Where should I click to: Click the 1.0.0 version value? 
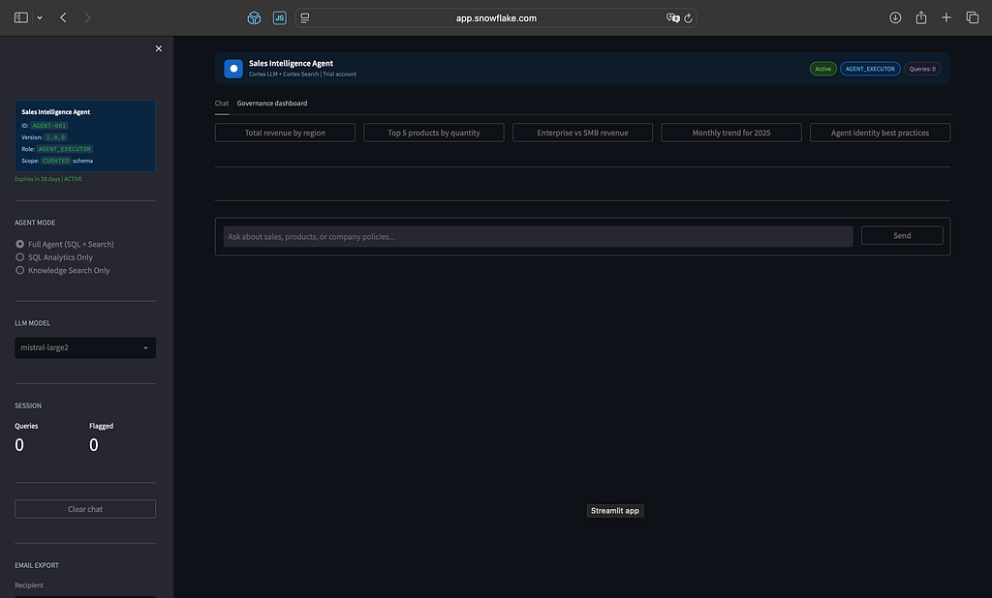[x=55, y=137]
